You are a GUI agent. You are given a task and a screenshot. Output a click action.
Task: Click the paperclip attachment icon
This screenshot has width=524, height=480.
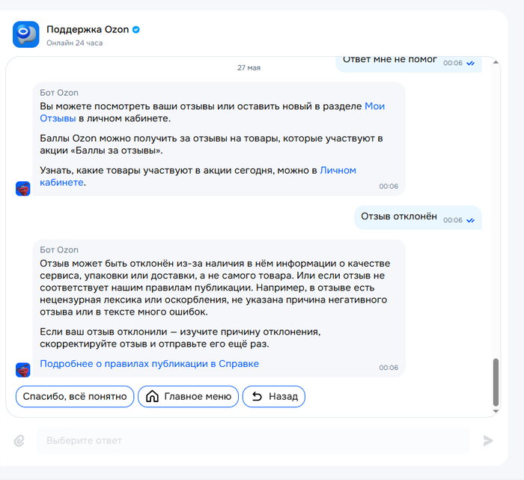(19, 441)
